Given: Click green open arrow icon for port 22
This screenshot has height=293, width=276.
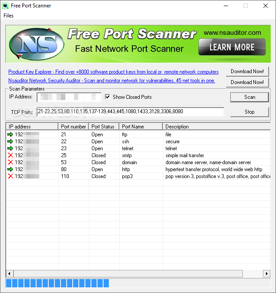Looking at the screenshot, I should point(10,141).
